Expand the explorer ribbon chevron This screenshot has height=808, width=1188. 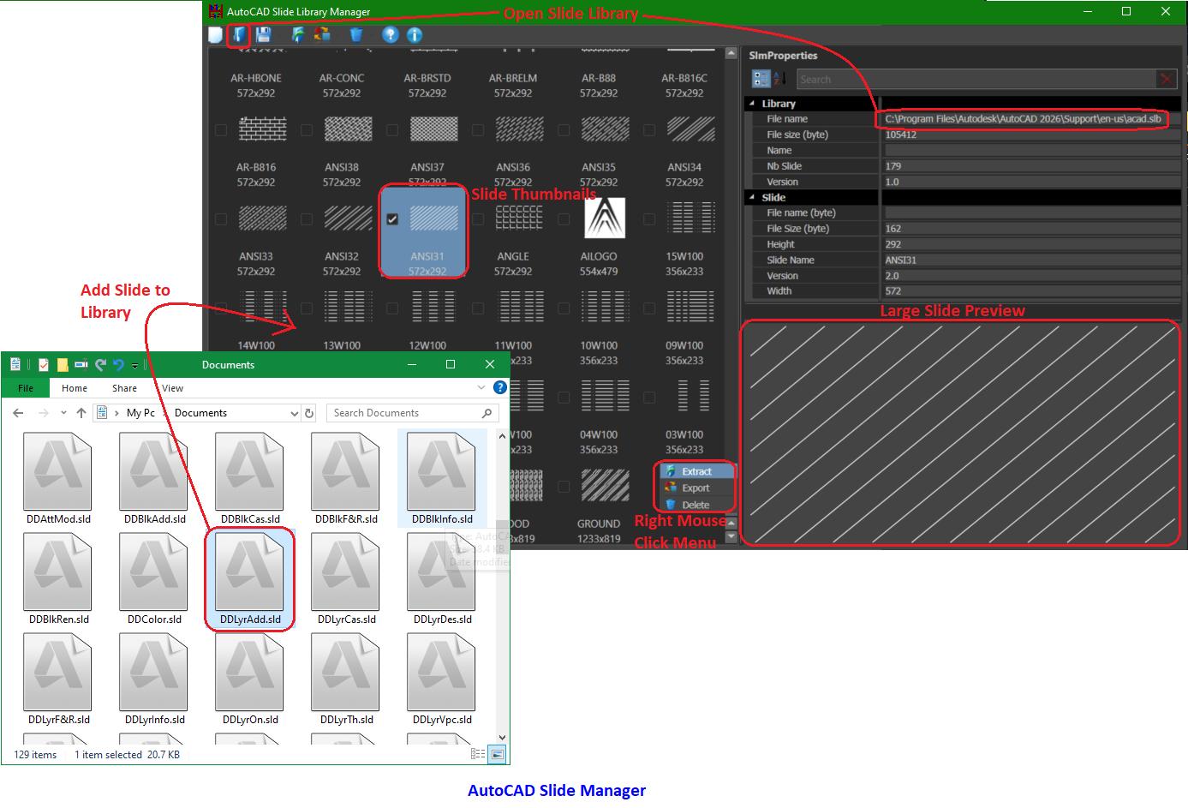click(481, 388)
